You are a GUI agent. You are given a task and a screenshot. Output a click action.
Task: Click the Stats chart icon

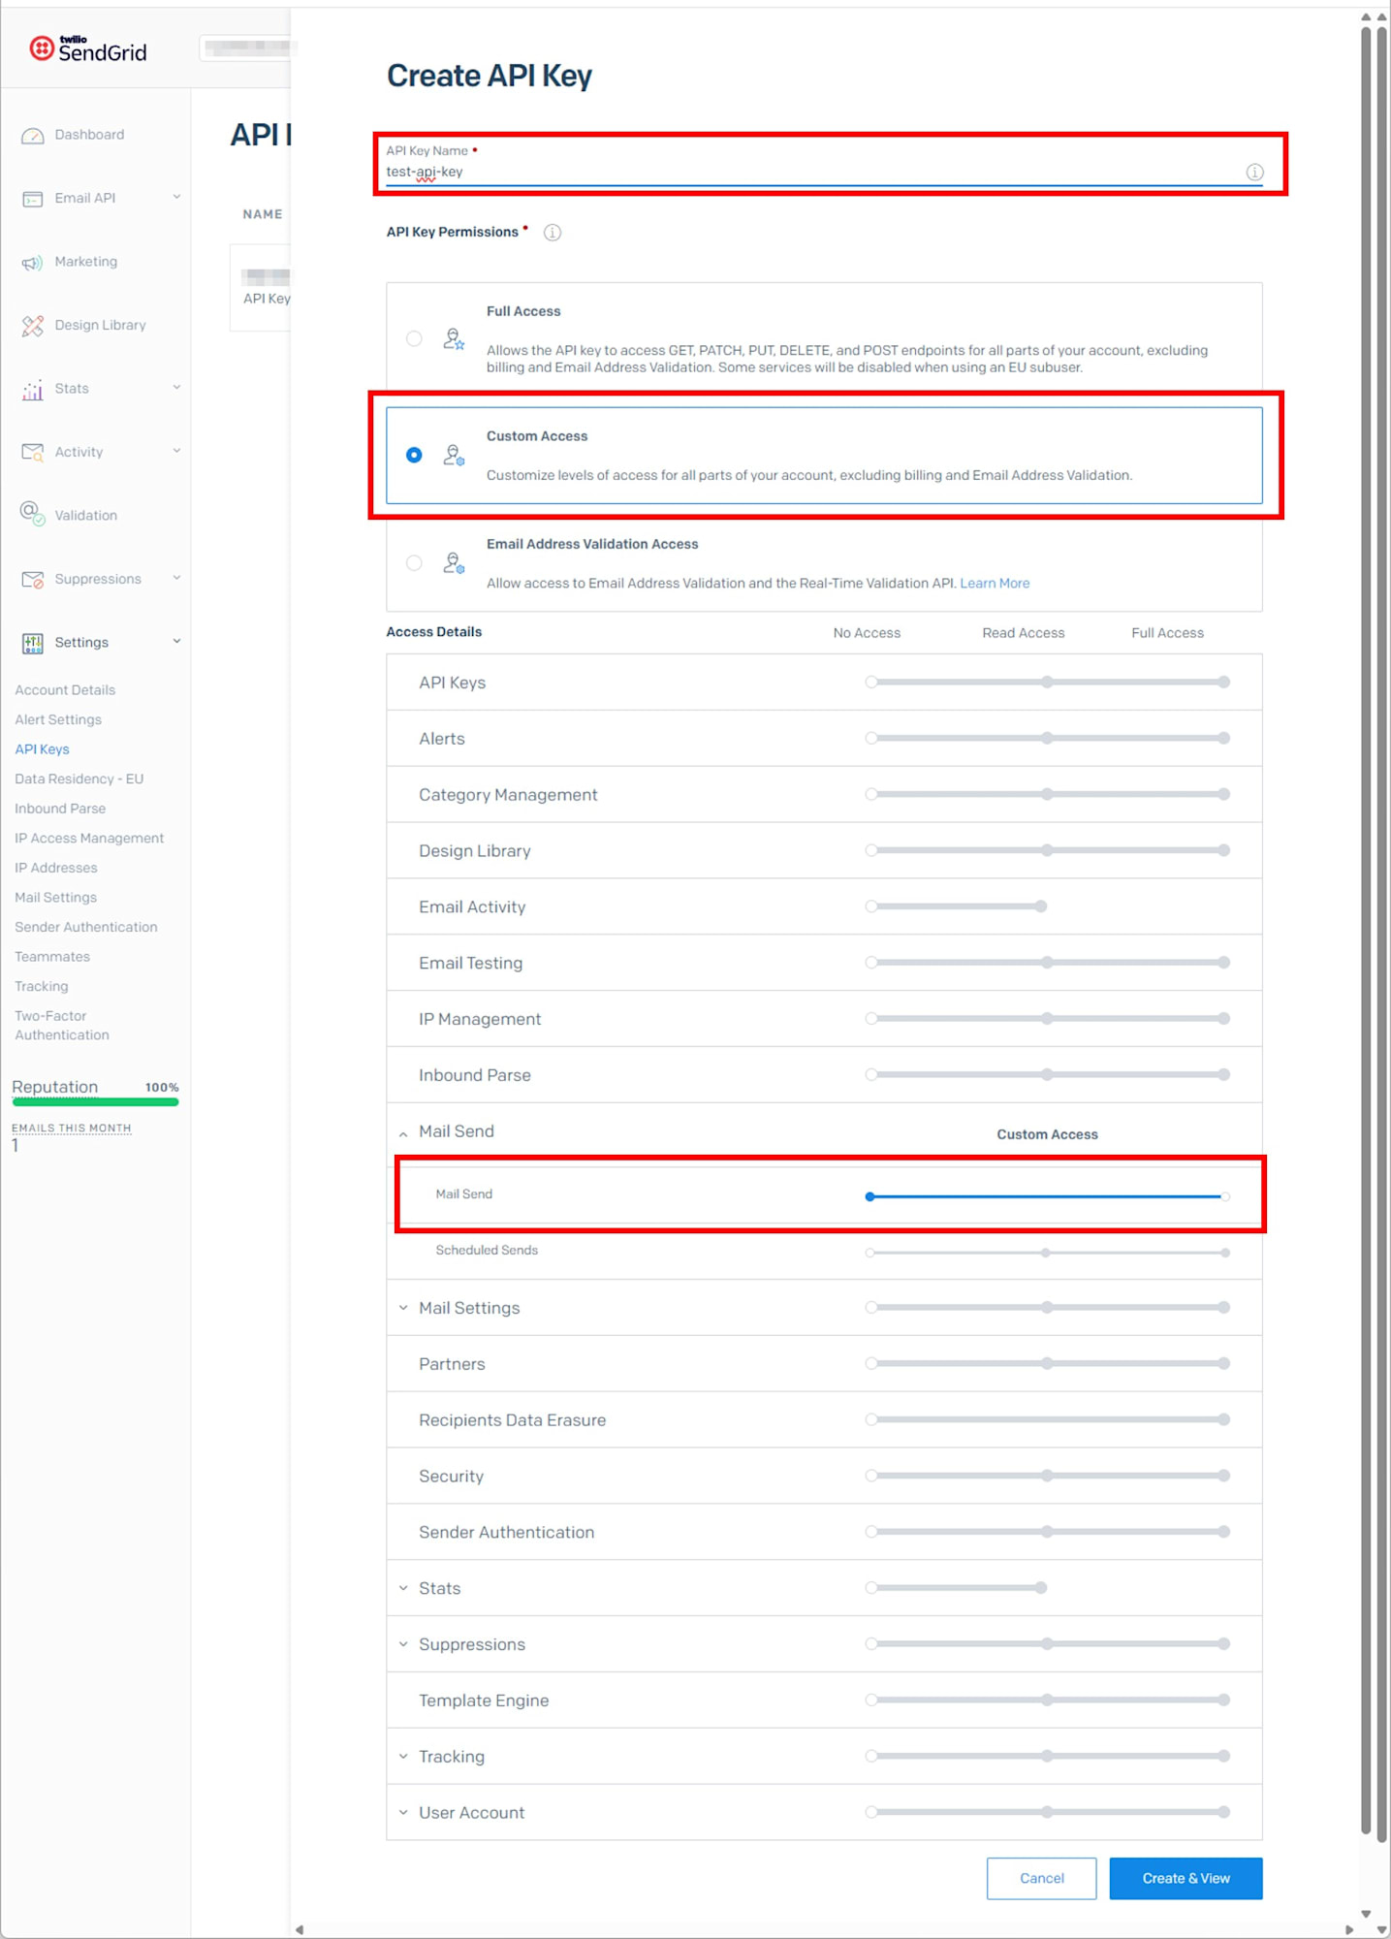[32, 390]
